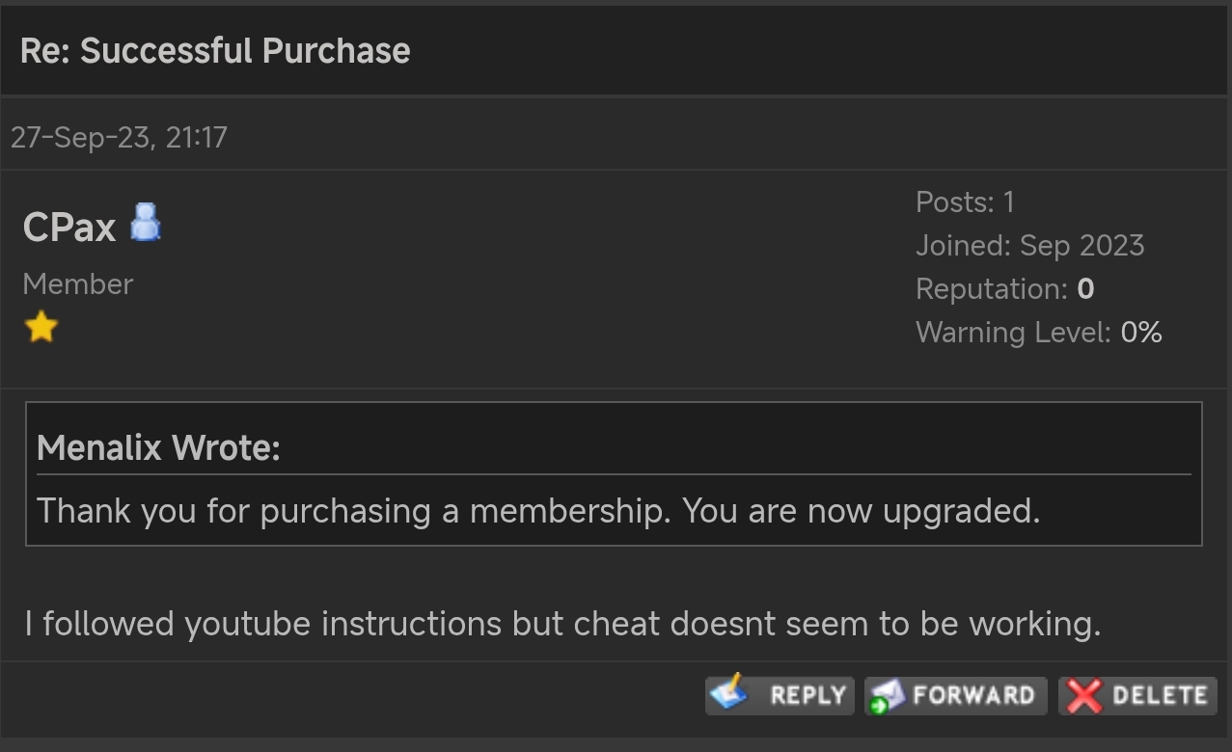
Task: Click the red X icon on Delete
Action: [1084, 695]
